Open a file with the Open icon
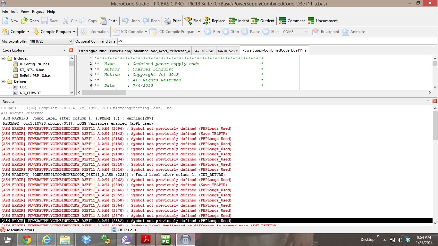 tap(24, 21)
